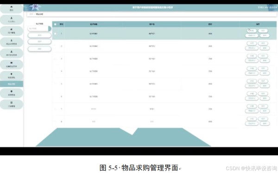The image size is (278, 173).
Task: Click the teal search icon beside the filter field
Action: (50, 29)
